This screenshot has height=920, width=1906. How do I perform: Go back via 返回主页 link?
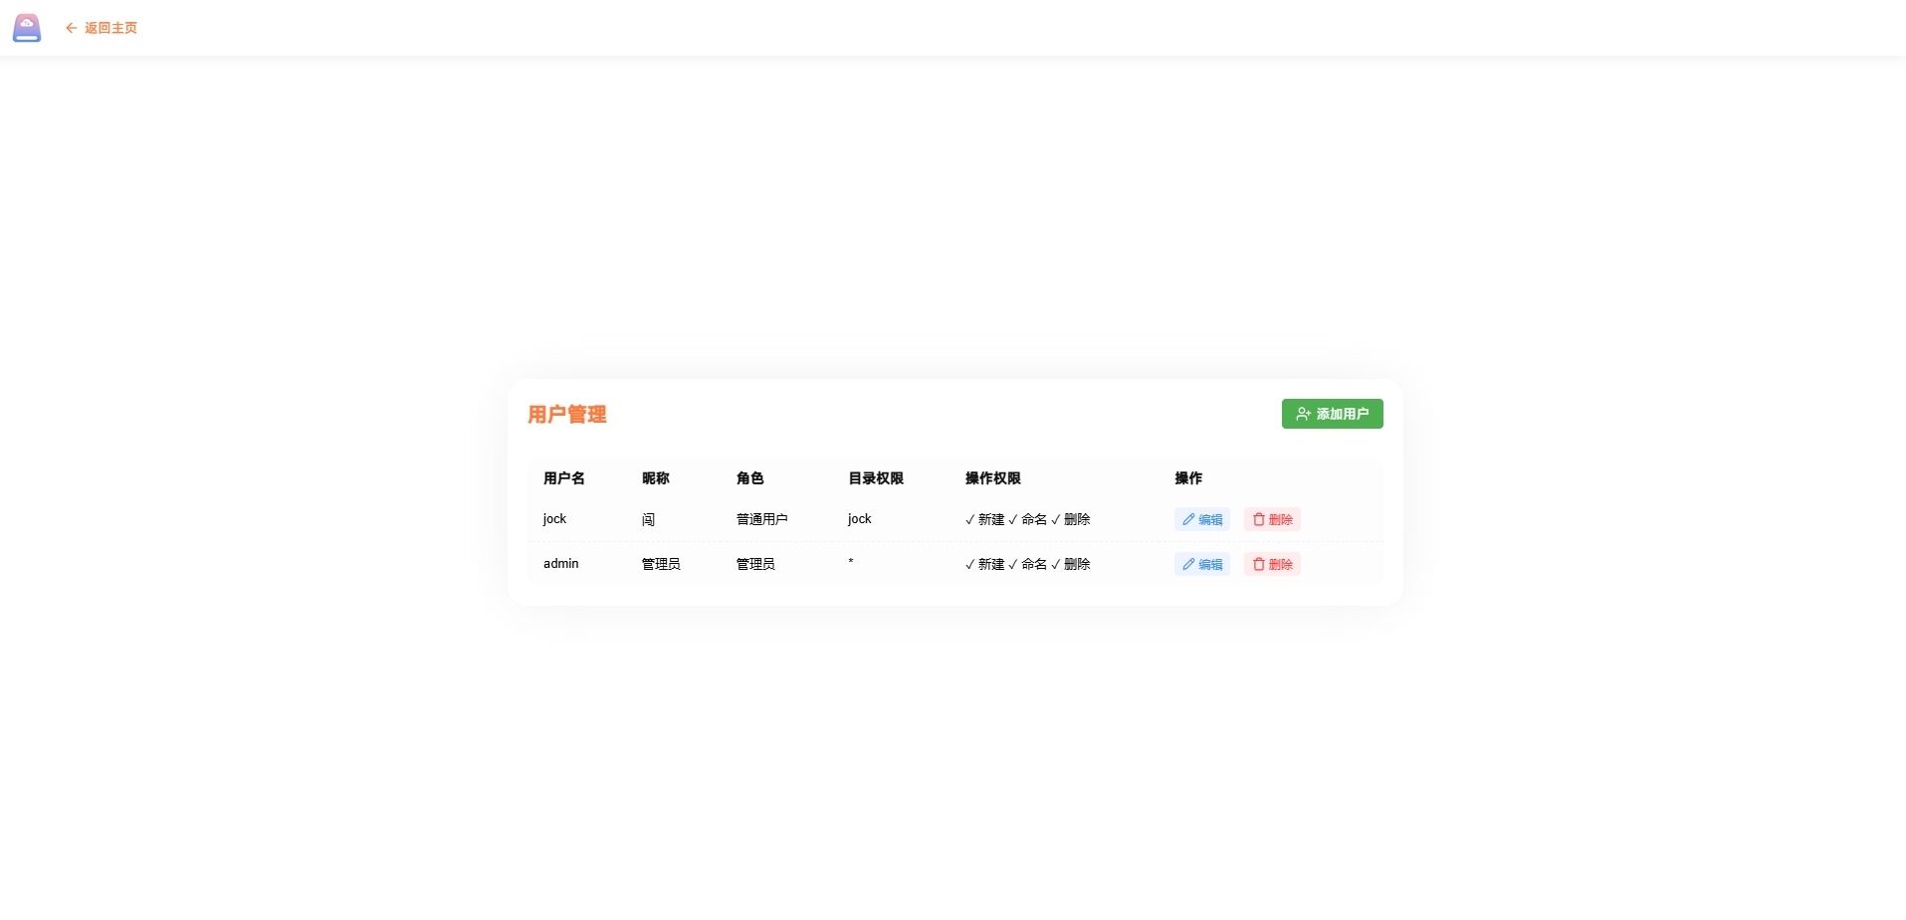coord(102,28)
